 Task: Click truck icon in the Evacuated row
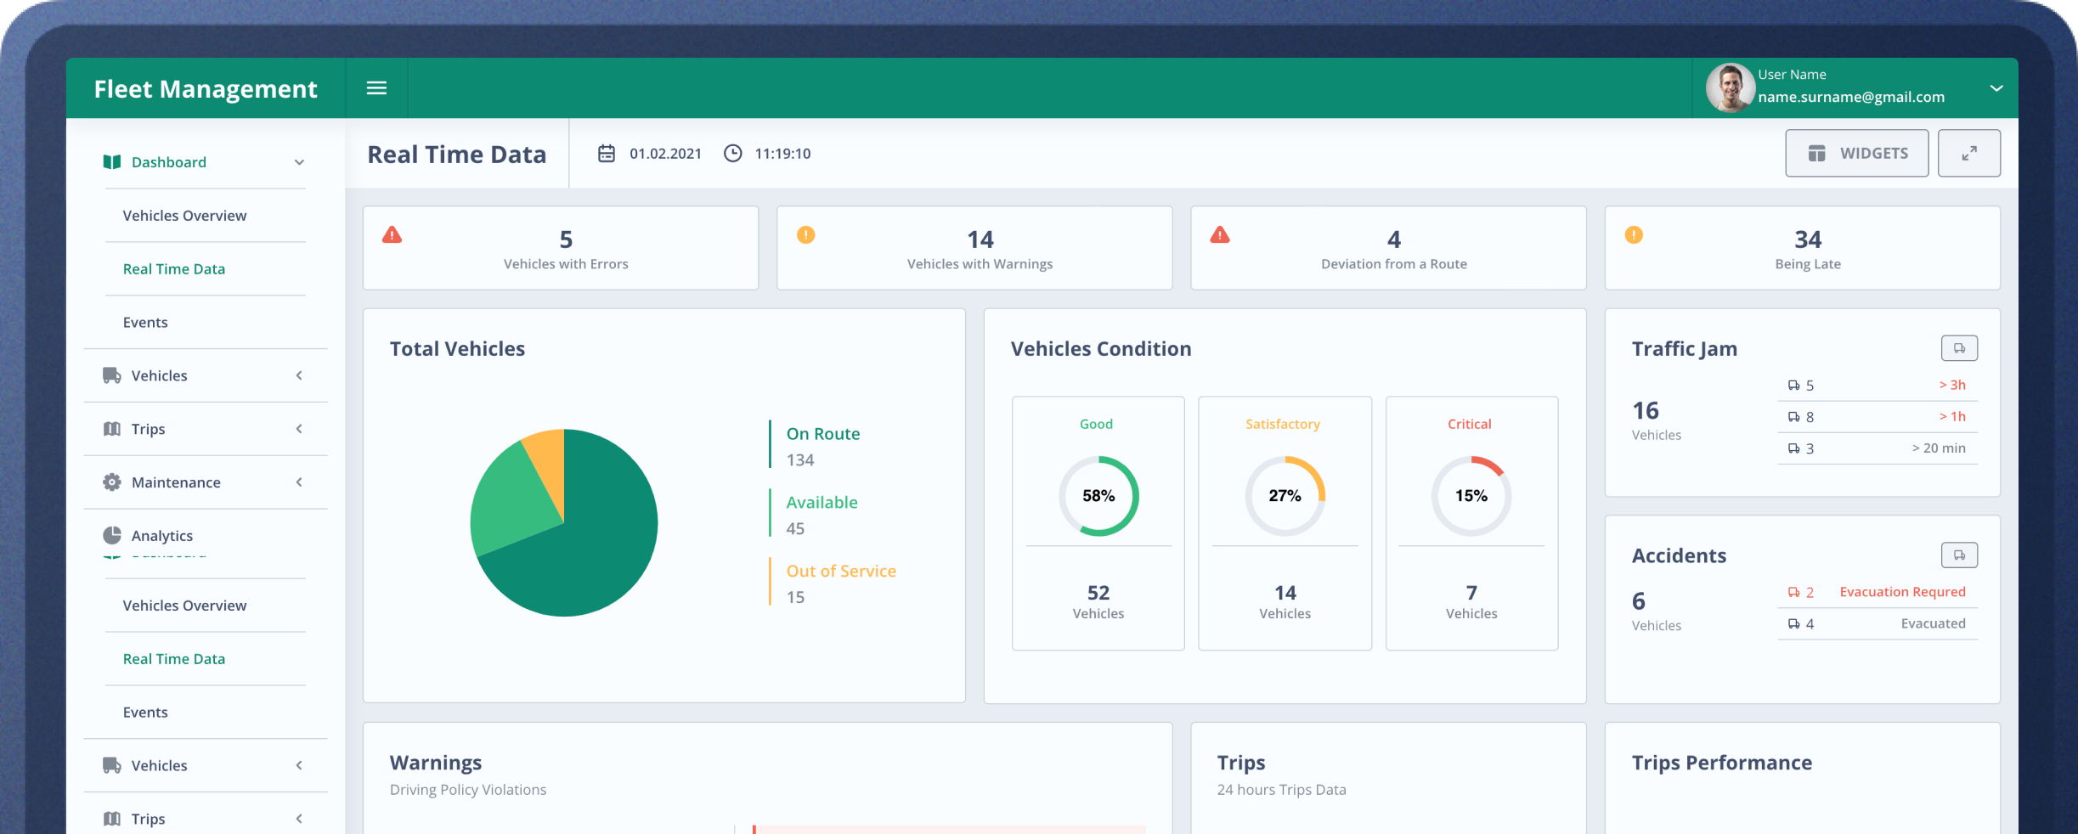1793,624
